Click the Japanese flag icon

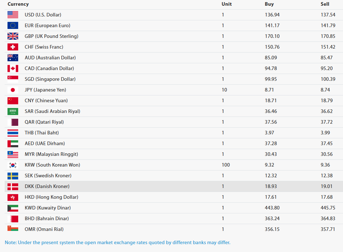click(13, 90)
